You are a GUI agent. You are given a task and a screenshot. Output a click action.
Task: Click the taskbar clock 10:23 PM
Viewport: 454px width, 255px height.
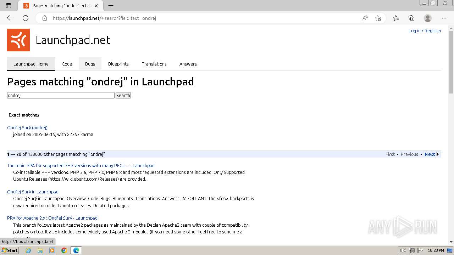tap(436, 250)
